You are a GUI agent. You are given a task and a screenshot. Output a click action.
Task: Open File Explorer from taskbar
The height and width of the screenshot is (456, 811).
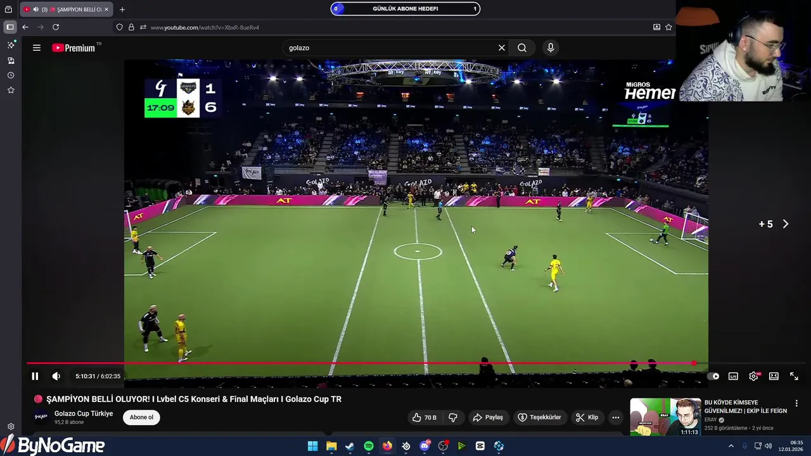331,446
